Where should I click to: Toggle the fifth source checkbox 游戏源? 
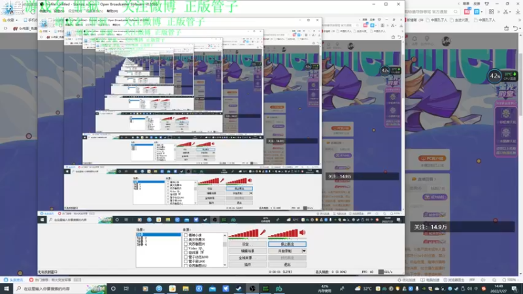[186, 252]
